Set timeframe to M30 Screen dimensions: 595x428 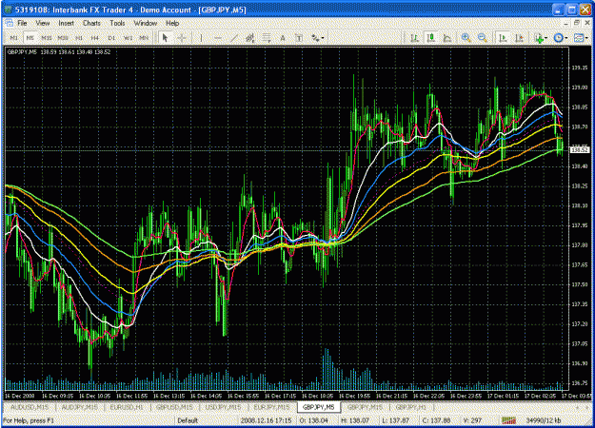[x=63, y=38]
